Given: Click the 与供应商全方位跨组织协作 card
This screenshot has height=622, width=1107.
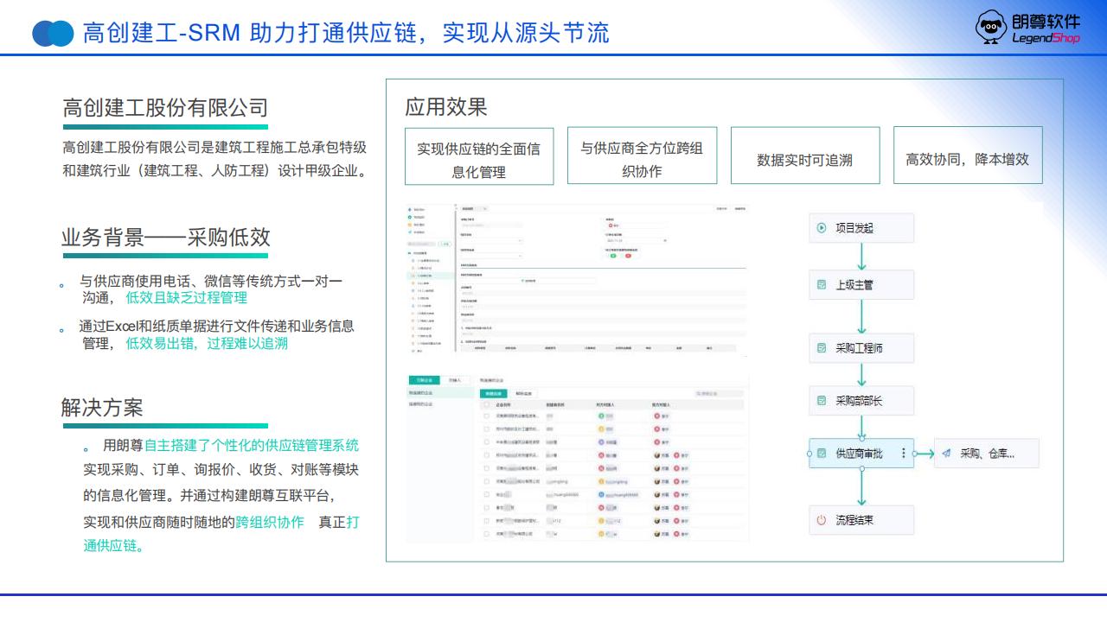Looking at the screenshot, I should [642, 155].
